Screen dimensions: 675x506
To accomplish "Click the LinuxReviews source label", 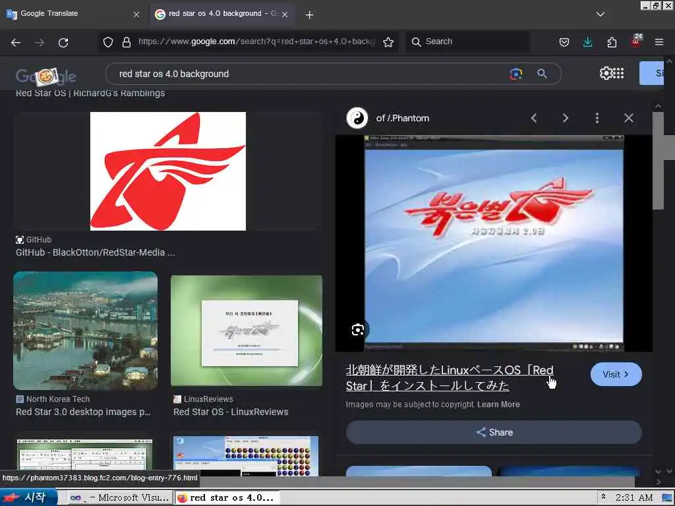I will [208, 399].
